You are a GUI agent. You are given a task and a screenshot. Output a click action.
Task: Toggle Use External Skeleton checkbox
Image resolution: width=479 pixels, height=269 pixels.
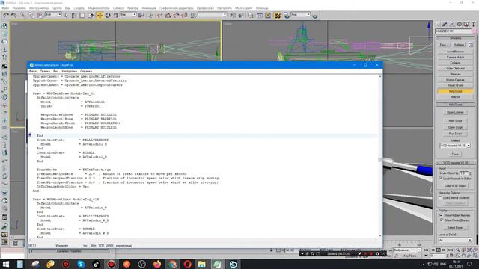pyautogui.click(x=441, y=197)
